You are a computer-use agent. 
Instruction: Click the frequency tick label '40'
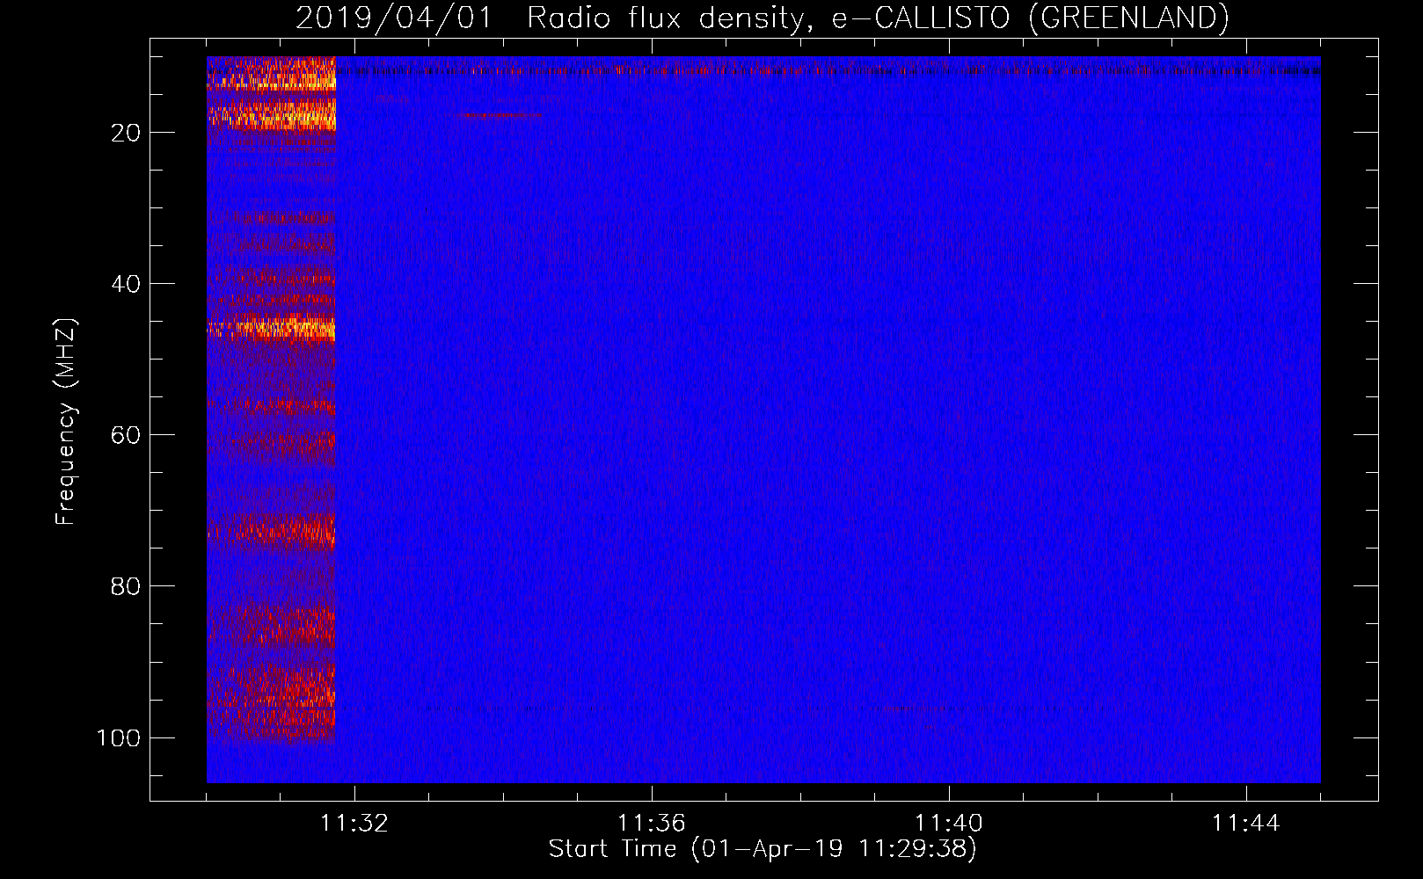point(126,284)
